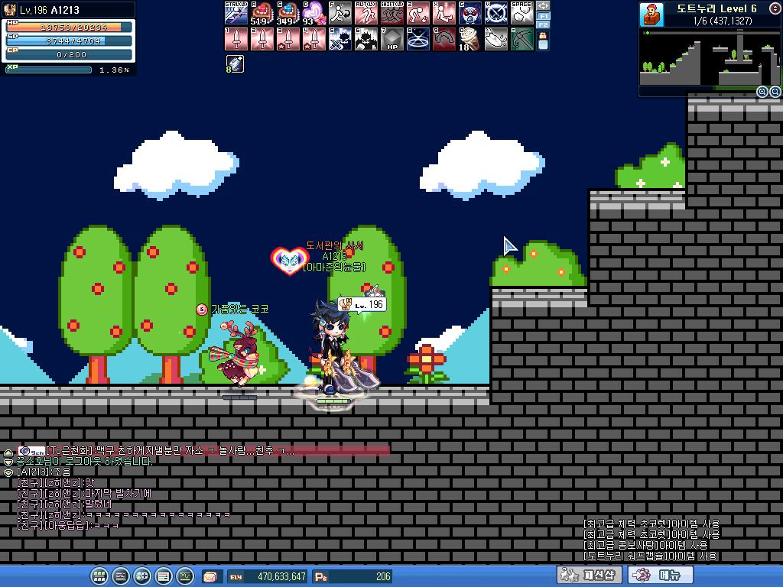Use the SPACE slot snowball skill
The image size is (783, 587).
tap(521, 13)
